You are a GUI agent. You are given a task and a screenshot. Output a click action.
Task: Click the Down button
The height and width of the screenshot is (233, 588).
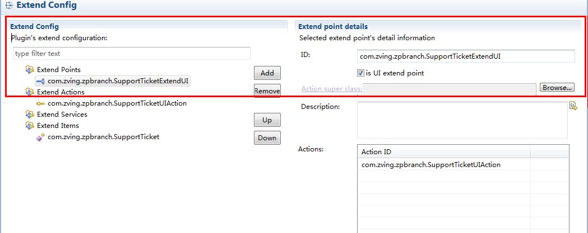tap(267, 138)
